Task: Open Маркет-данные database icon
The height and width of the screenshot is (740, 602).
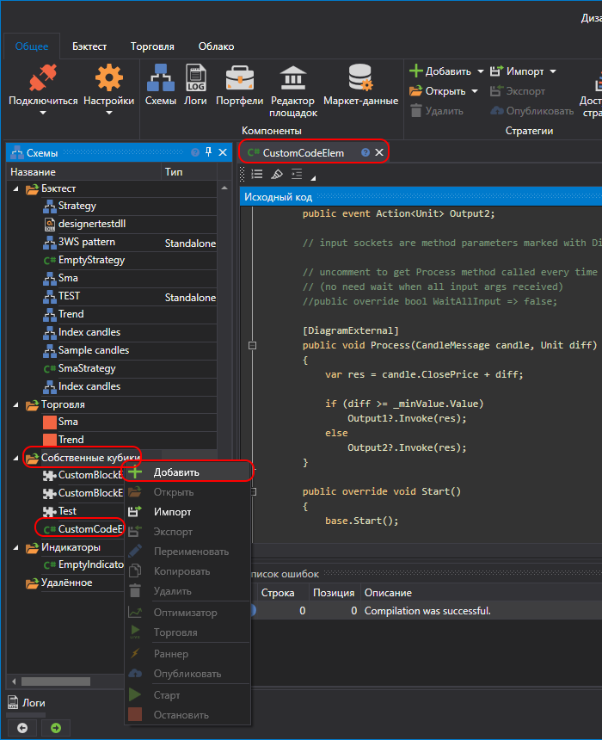Action: click(x=361, y=77)
